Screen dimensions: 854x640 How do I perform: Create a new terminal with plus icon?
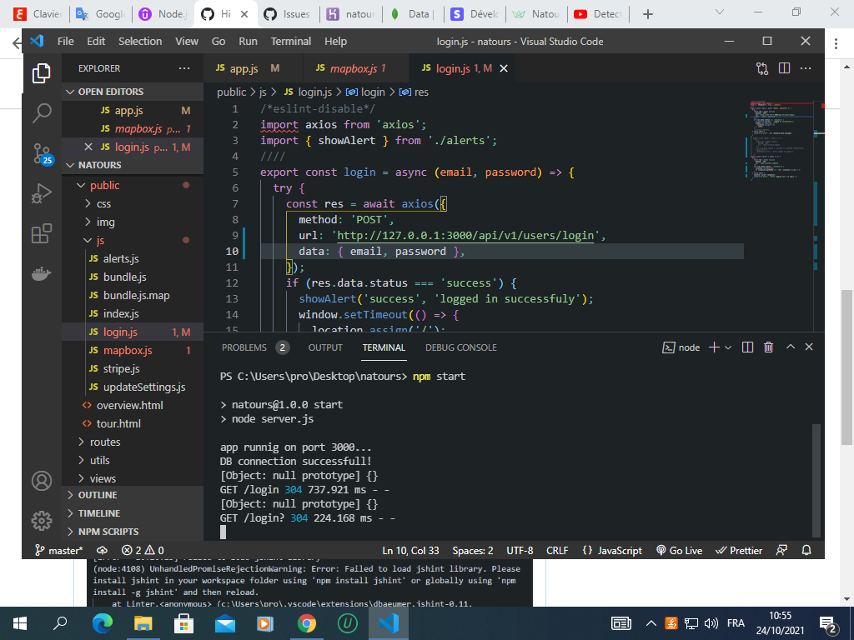[x=712, y=347]
